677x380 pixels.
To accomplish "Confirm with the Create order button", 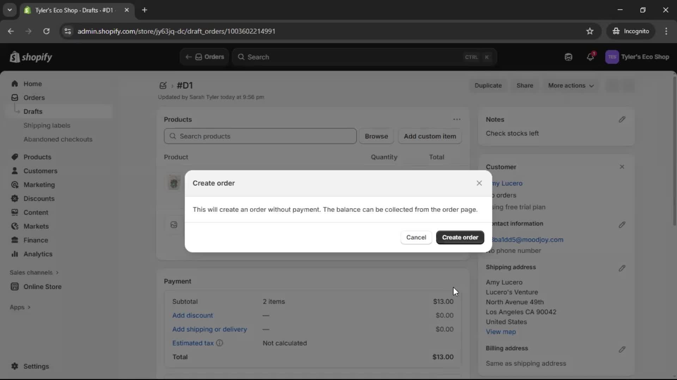I will (460, 237).
